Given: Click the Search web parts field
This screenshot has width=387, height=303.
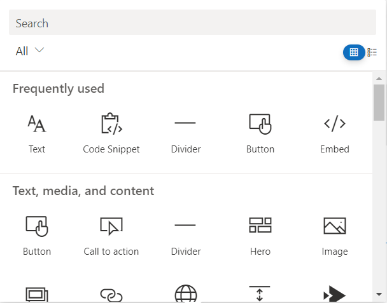Looking at the screenshot, I should (x=192, y=22).
